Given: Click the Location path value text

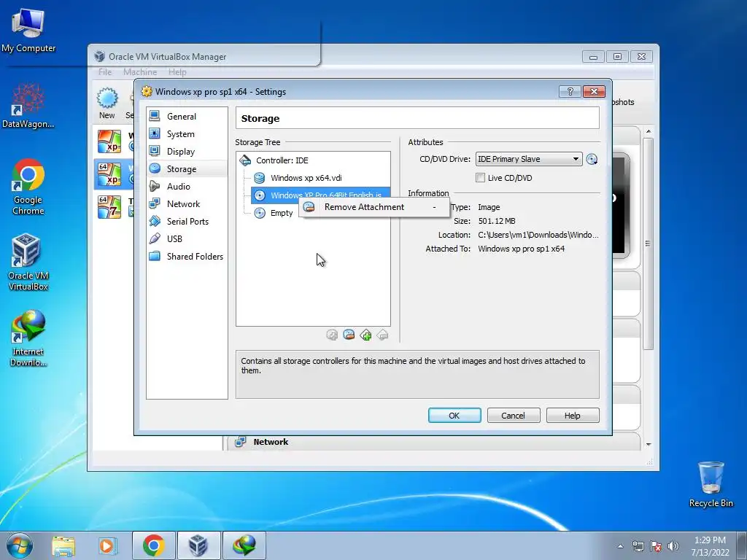Looking at the screenshot, I should coord(538,235).
